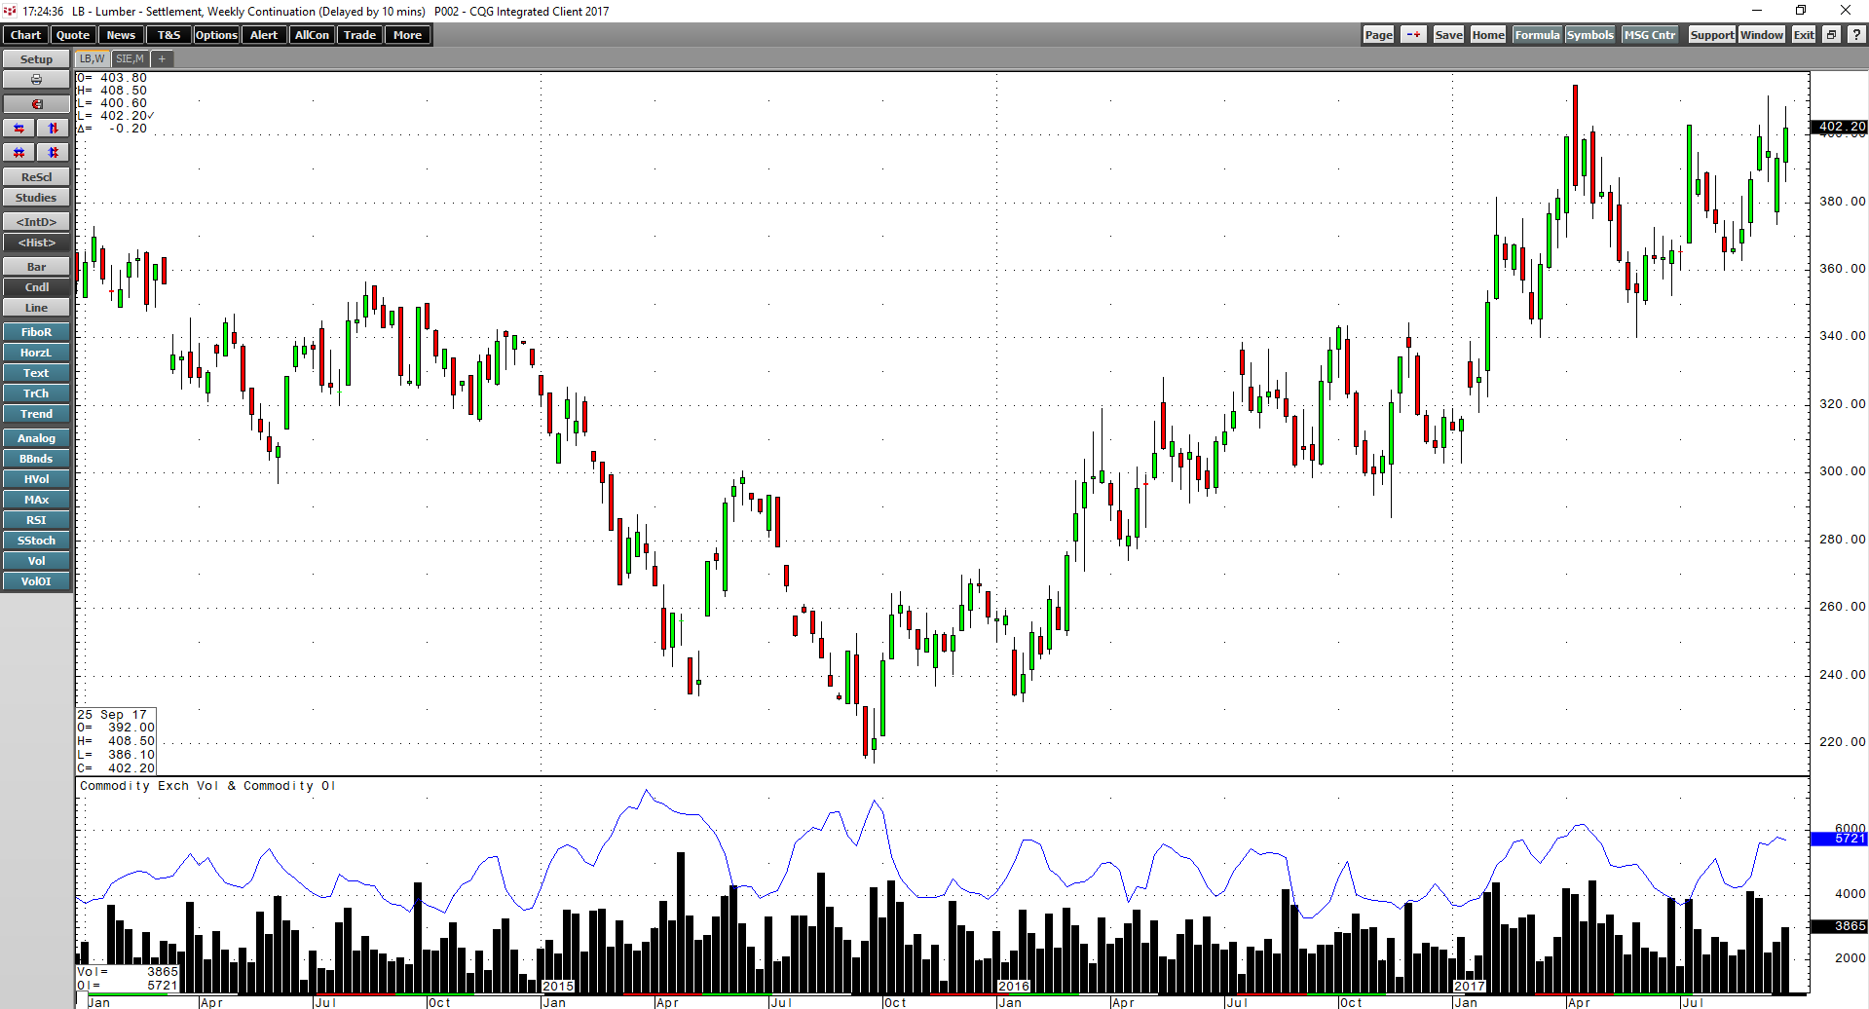Open the Window menu

click(1762, 35)
